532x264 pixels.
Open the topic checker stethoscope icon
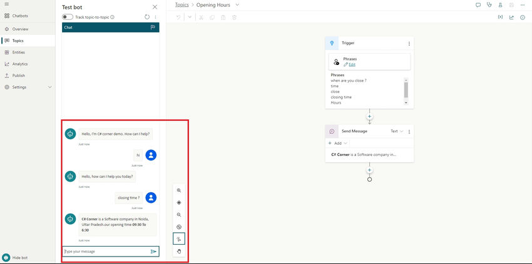tap(489, 5)
